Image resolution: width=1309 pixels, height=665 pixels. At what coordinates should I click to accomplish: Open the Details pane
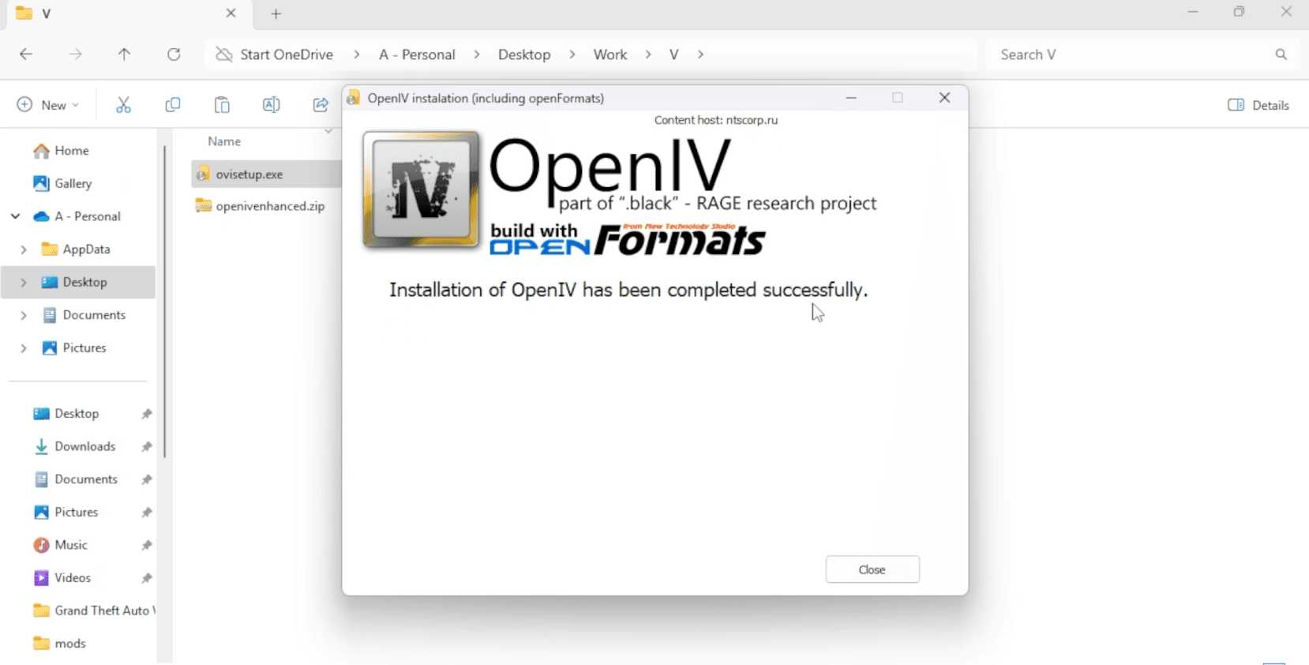click(1258, 105)
